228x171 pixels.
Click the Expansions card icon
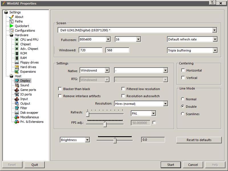pos(17,72)
